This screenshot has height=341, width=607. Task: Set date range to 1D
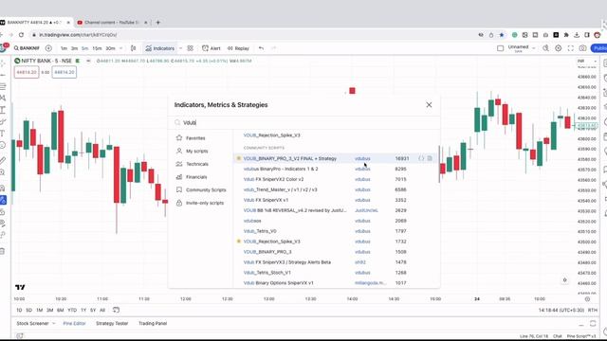point(19,310)
